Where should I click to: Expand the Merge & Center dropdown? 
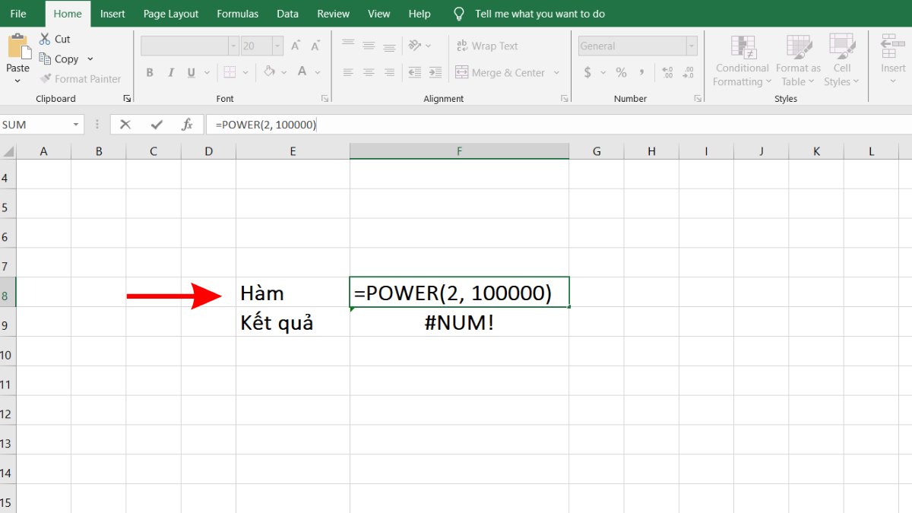click(x=557, y=72)
